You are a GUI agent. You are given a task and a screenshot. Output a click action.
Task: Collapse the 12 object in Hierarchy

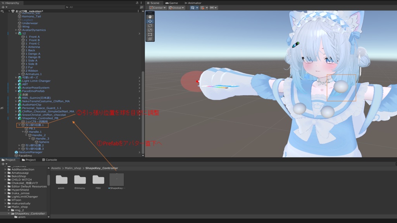pyautogui.click(x=16, y=33)
